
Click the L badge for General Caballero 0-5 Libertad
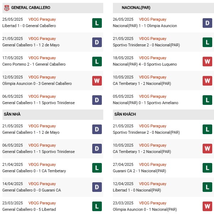(x=97, y=206)
